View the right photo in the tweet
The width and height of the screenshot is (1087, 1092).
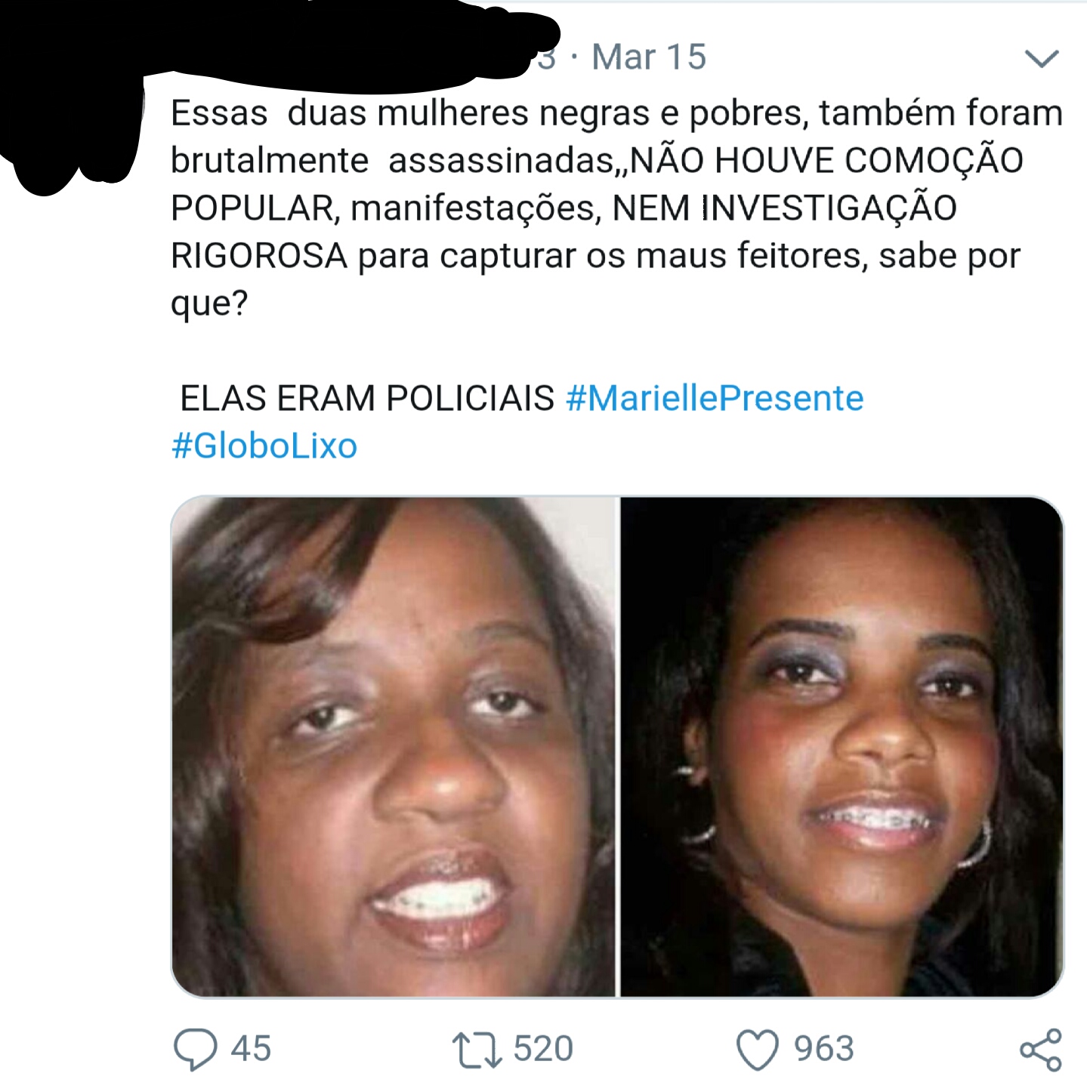point(841,747)
